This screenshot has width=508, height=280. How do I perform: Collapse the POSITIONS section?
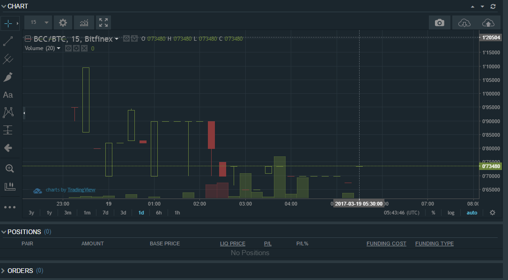(4, 232)
